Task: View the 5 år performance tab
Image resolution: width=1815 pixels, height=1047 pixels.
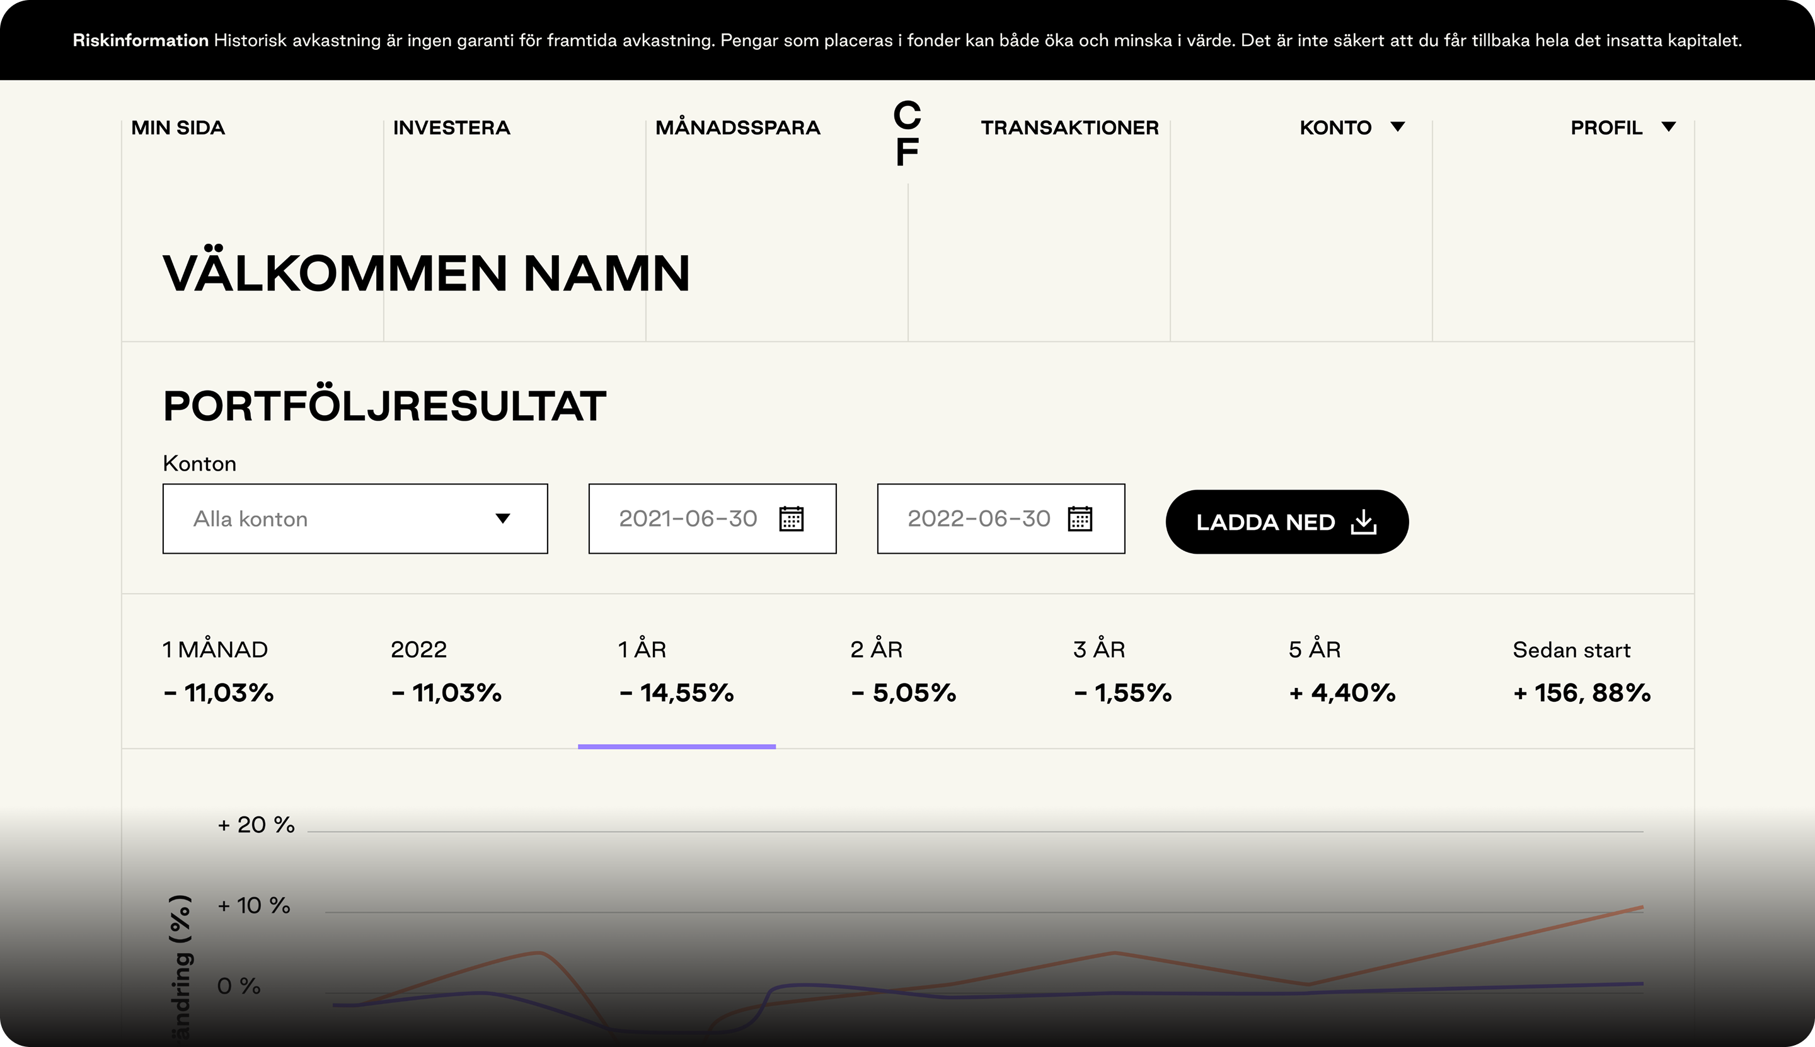Action: [x=1342, y=671]
